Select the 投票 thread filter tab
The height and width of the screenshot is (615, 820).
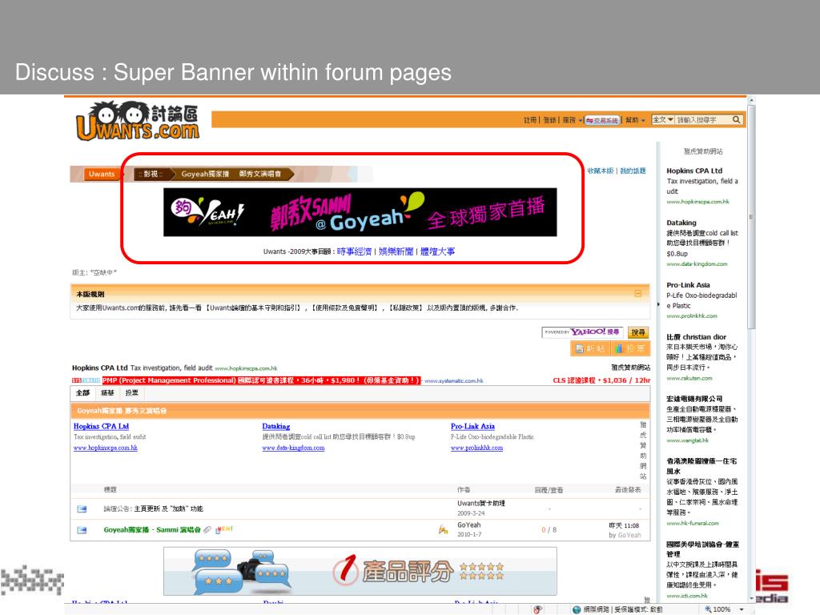tap(132, 392)
